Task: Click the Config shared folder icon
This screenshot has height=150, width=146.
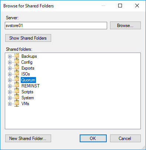Action: click(17, 62)
